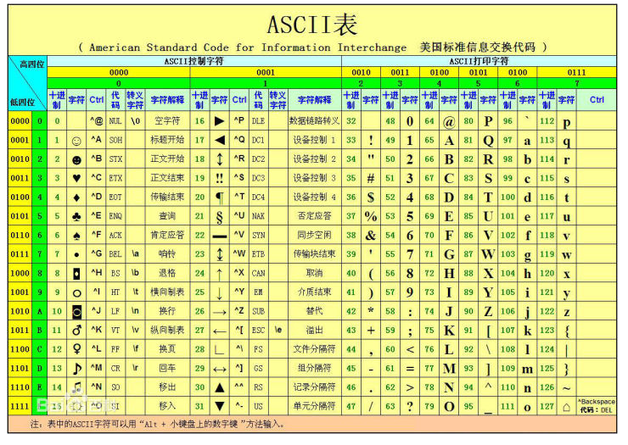Click the left arrow symbol for decimal 27
Viewport: 628px width, 445px height.
[x=220, y=331]
